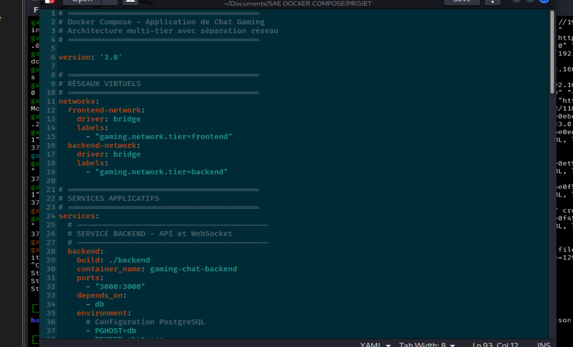Viewport: 573px width, 347px height.
Task: Toggle INS insert mode in status bar
Action: point(544,344)
